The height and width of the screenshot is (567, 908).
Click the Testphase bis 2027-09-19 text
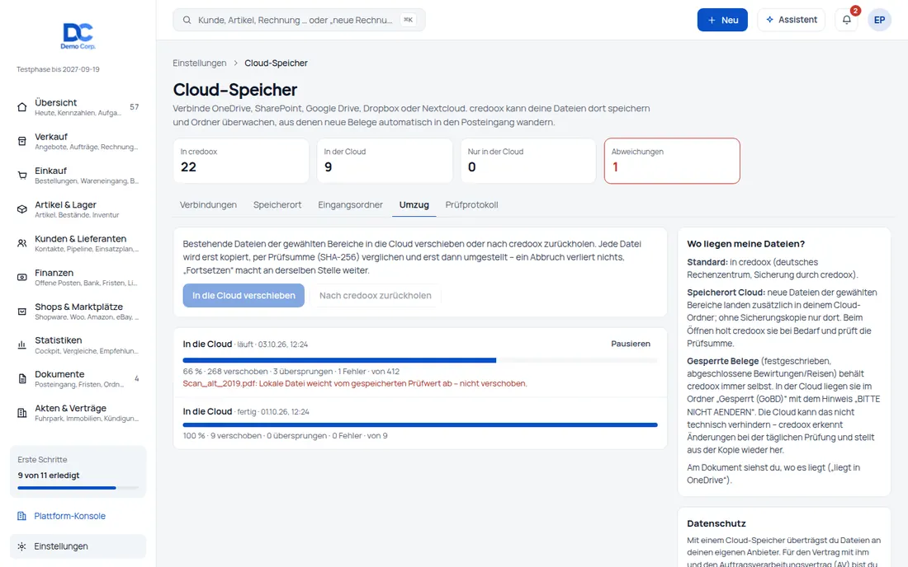tap(58, 69)
